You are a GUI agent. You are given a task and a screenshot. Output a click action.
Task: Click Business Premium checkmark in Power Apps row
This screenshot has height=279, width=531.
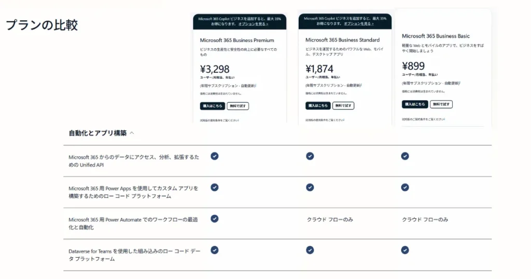click(215, 187)
